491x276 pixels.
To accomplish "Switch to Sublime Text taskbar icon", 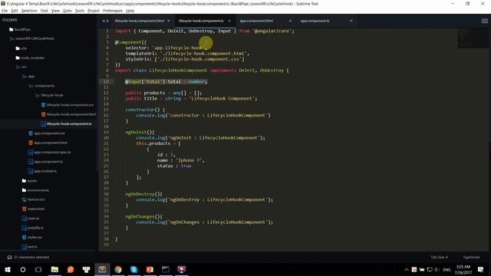I will (x=102, y=269).
